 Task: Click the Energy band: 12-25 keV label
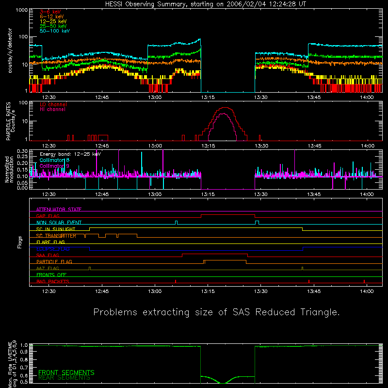70,154
